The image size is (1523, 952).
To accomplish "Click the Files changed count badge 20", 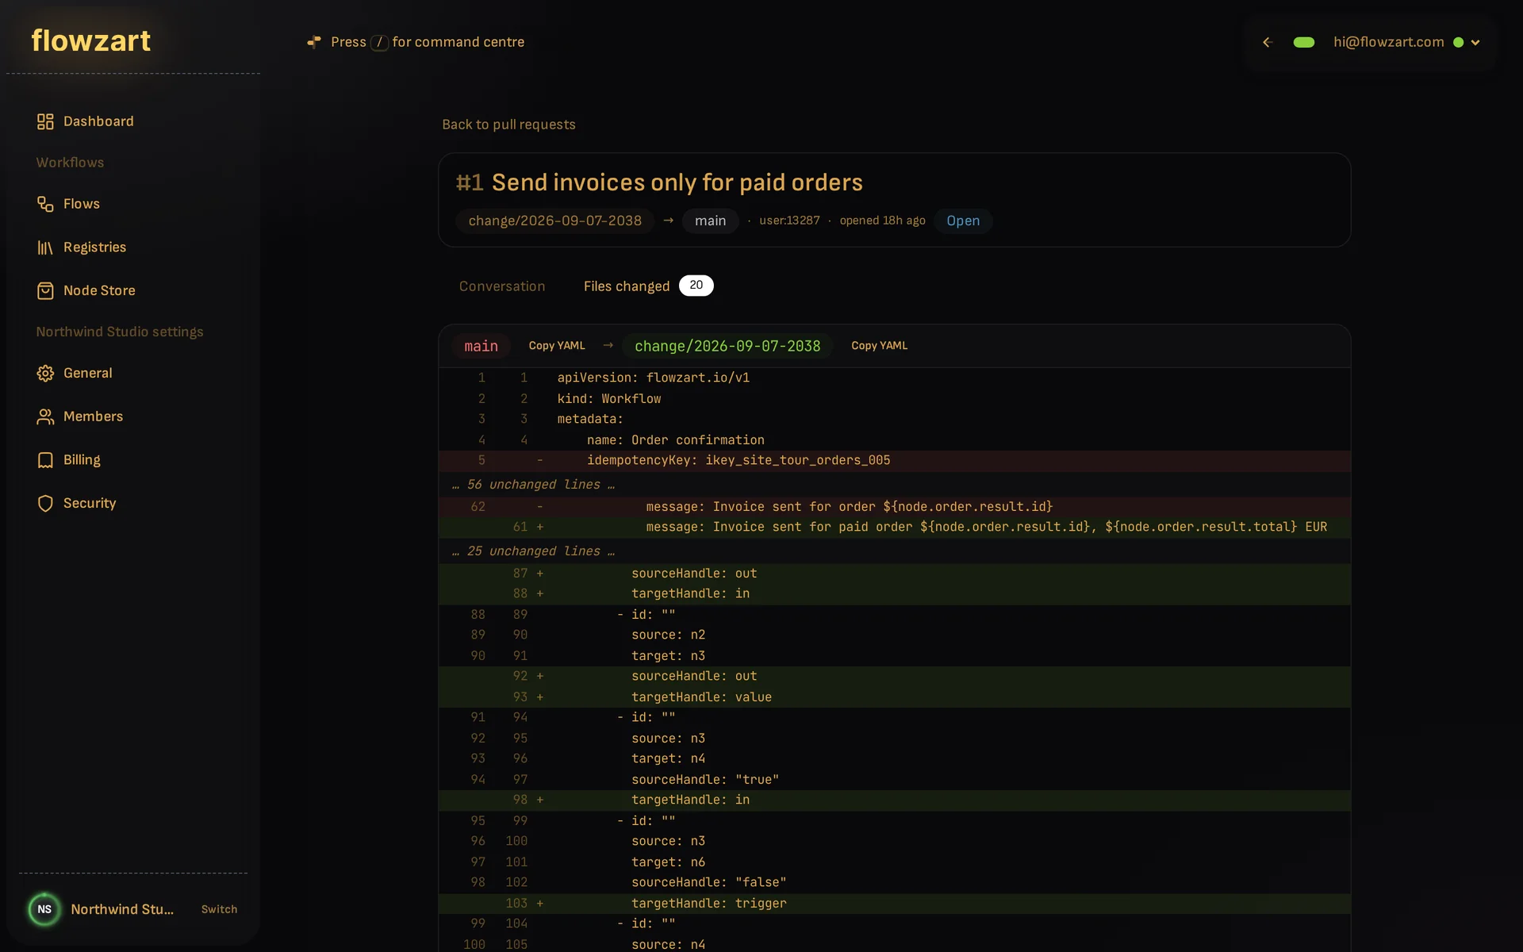I will [x=696, y=286].
